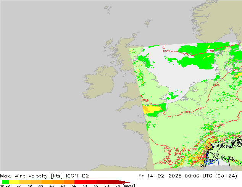Click the light orange 27-32 knots legend swatch
The width and height of the screenshot is (242, 187).
[25, 182]
